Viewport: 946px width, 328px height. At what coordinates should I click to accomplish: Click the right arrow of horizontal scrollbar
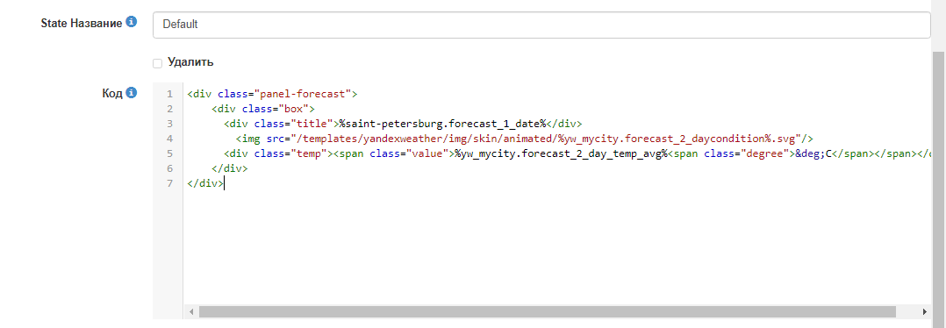pos(924,311)
